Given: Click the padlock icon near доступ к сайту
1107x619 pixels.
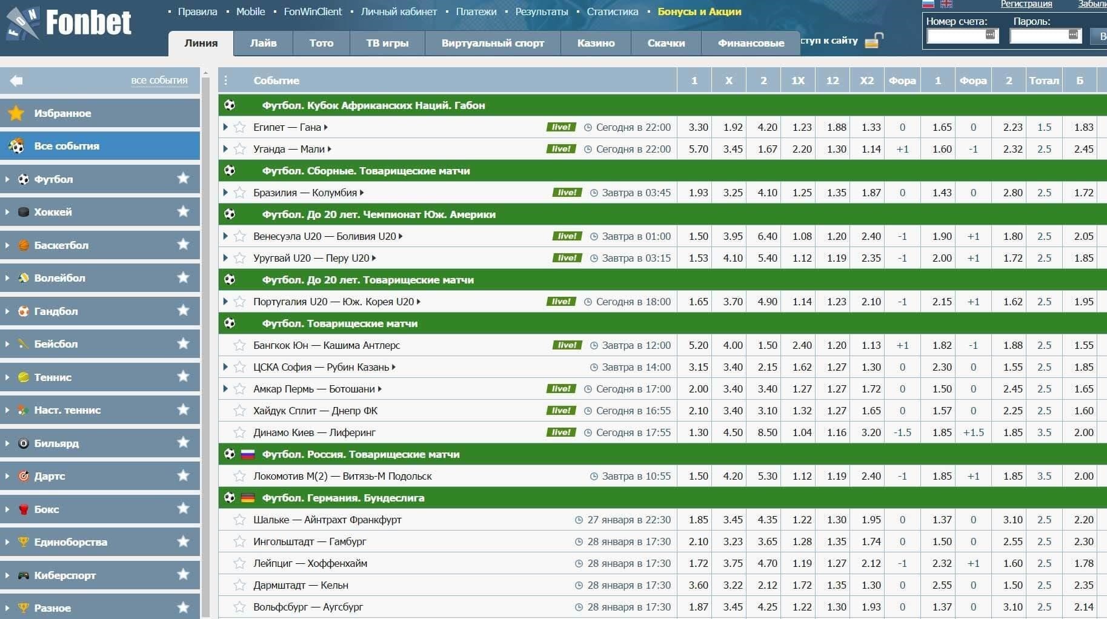Looking at the screenshot, I should [x=874, y=41].
